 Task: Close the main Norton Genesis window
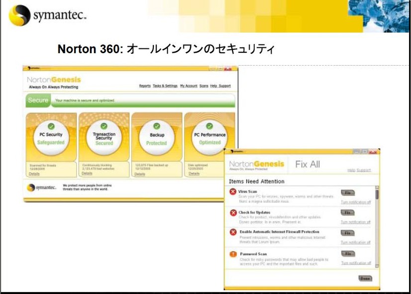pyautogui.click(x=228, y=68)
